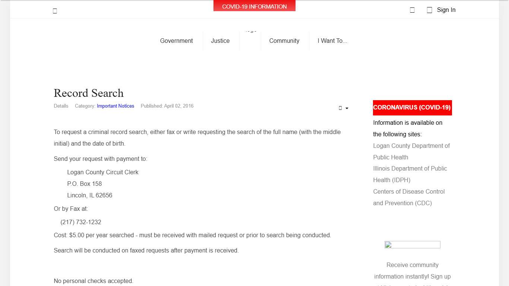Open the Government menu
The width and height of the screenshot is (509, 286).
point(176,41)
